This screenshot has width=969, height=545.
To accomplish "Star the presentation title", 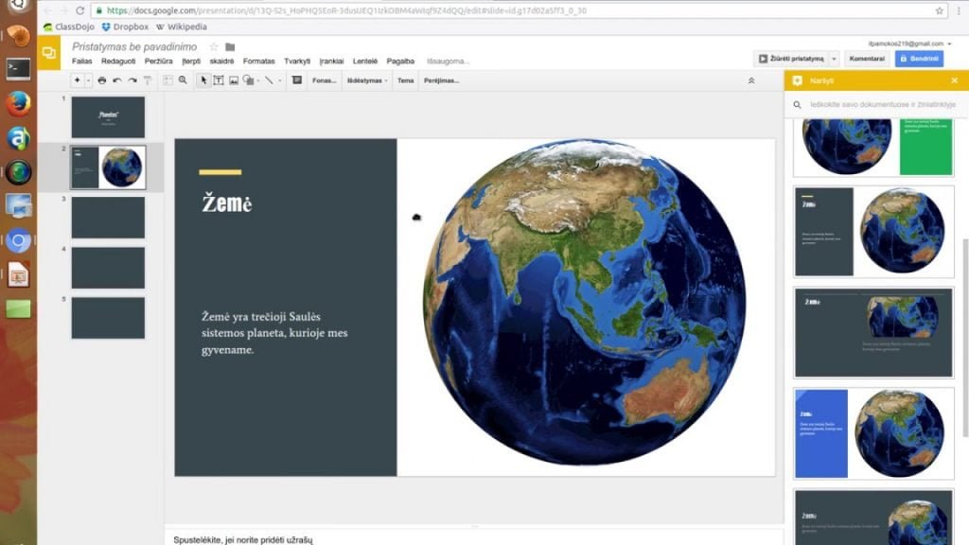I will coord(214,47).
